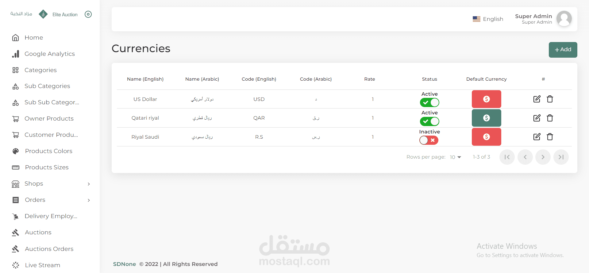The width and height of the screenshot is (589, 273).
Task: Click the Home house icon
Action: pyautogui.click(x=15, y=38)
